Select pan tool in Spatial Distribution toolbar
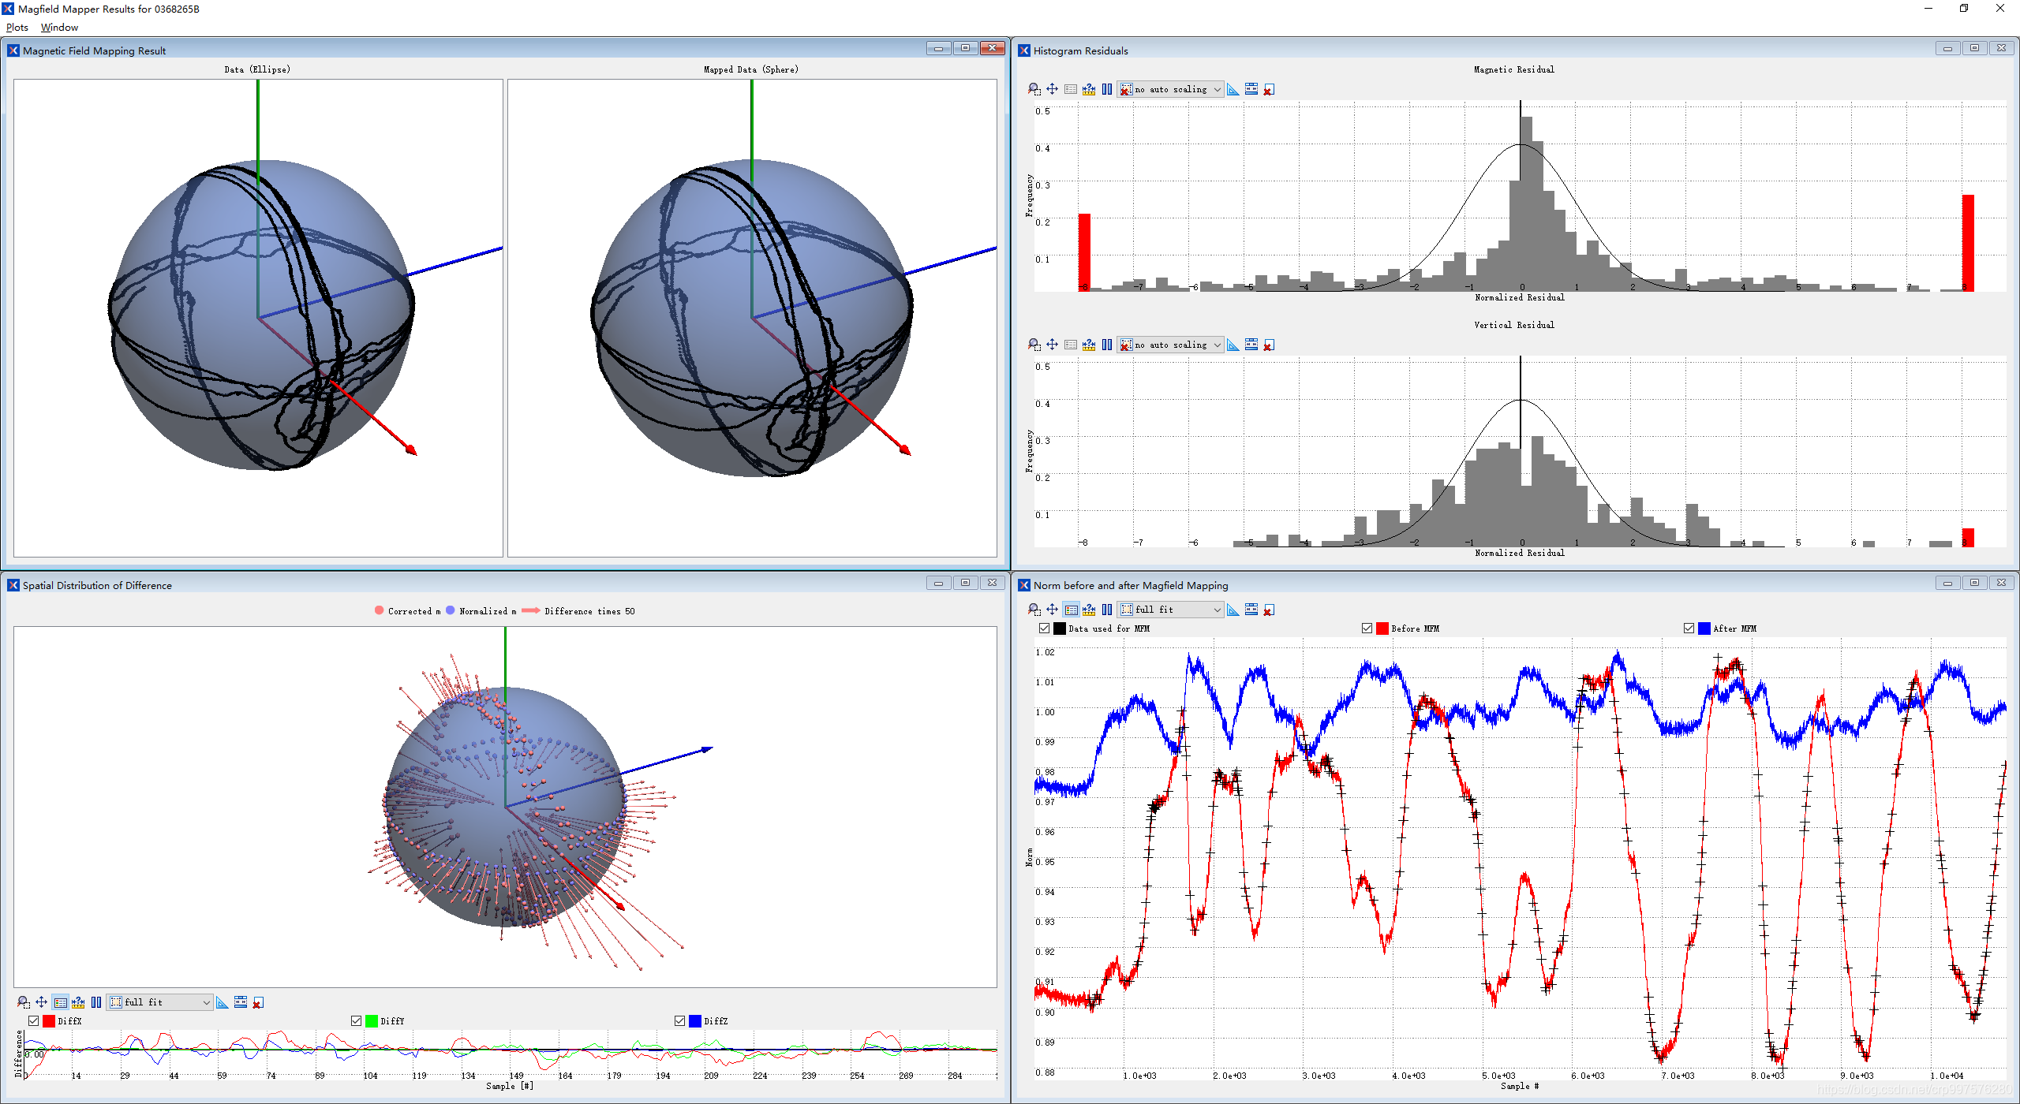 41,1002
